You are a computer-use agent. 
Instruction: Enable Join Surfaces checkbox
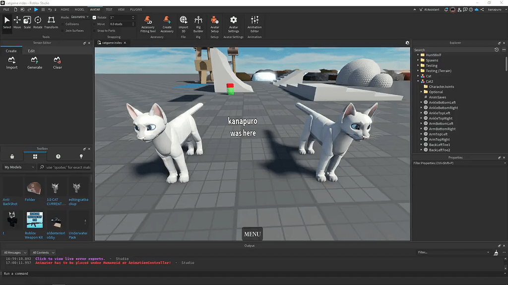pos(63,31)
